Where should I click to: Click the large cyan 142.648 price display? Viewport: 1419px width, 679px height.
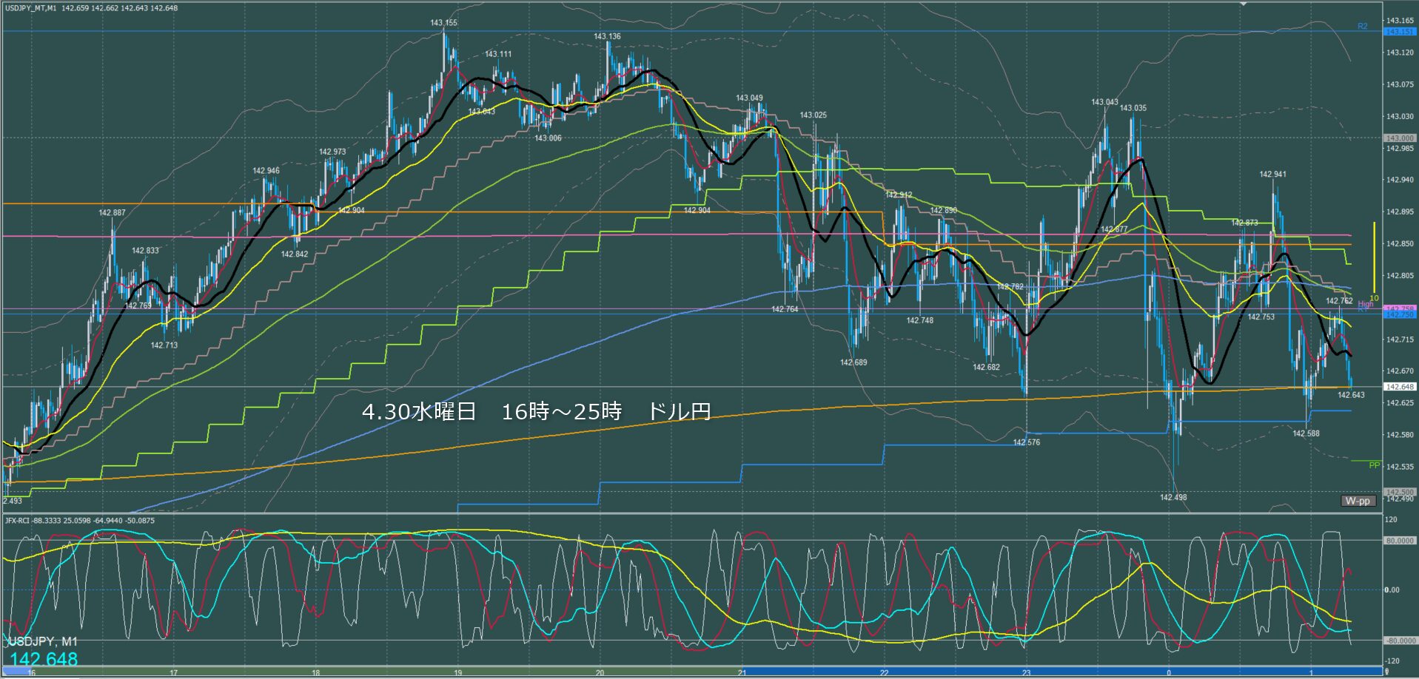(44, 660)
